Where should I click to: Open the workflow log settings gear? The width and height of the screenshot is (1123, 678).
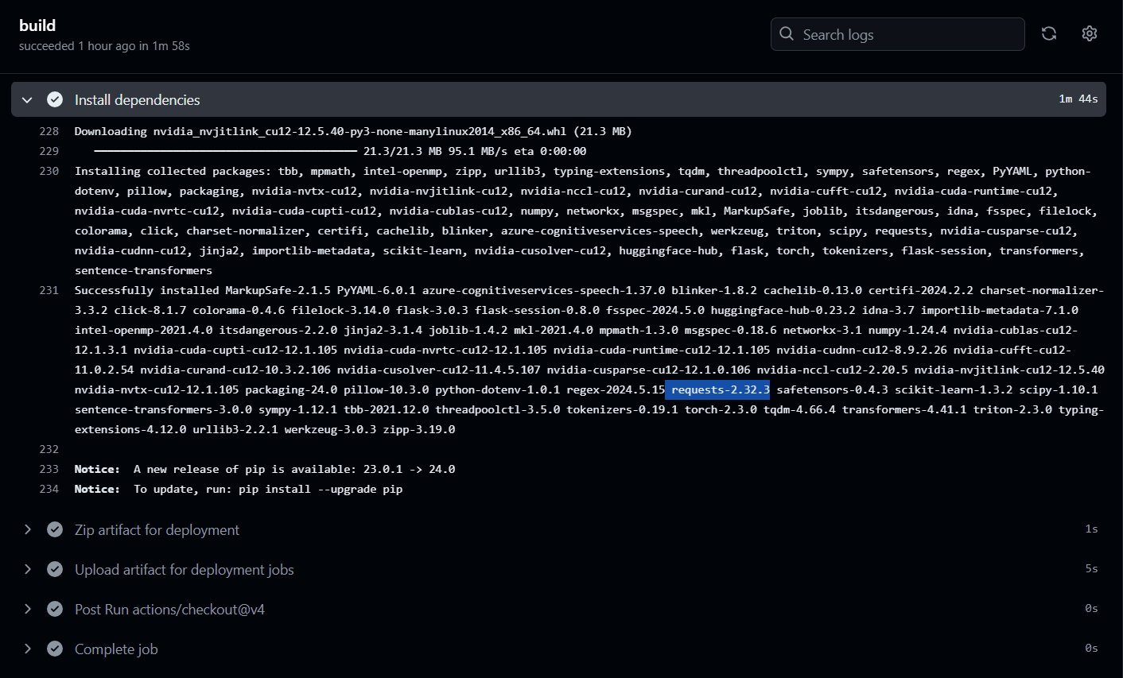(x=1089, y=33)
